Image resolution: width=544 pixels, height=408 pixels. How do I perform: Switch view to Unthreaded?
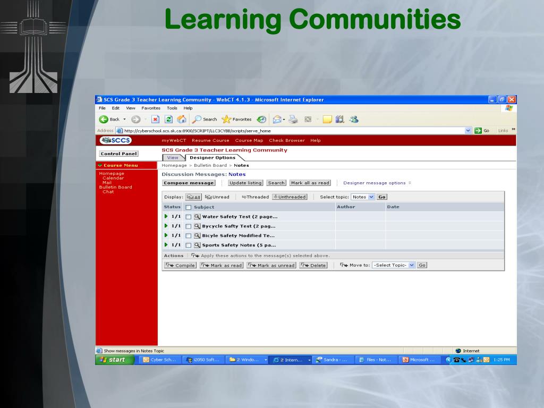tap(290, 197)
